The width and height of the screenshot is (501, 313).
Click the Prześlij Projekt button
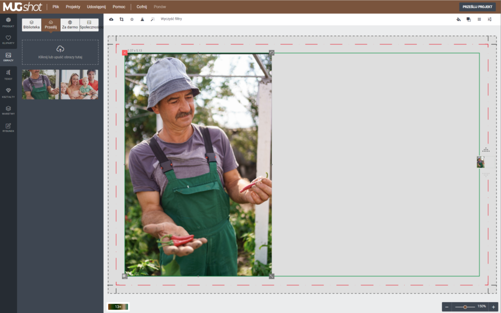click(x=478, y=7)
